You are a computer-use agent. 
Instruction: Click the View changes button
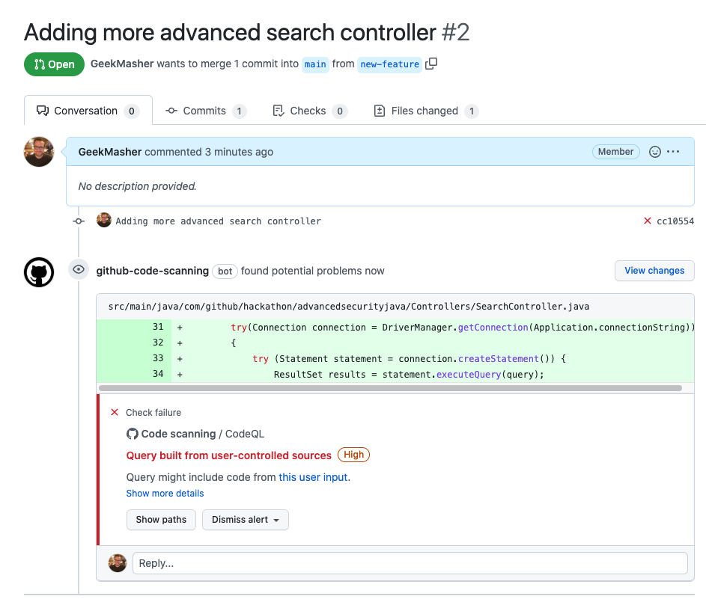click(654, 271)
